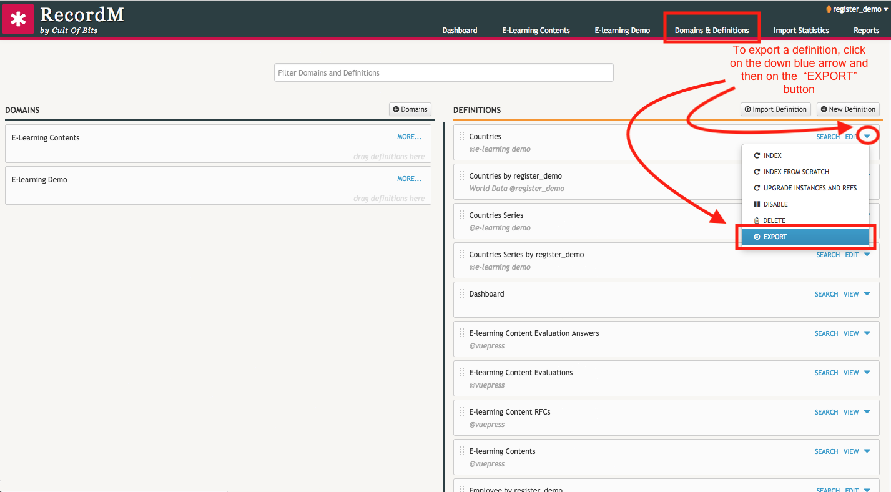Click SEARCH for E-learning Content Evaluation Answers
The width and height of the screenshot is (891, 492).
[x=826, y=333]
